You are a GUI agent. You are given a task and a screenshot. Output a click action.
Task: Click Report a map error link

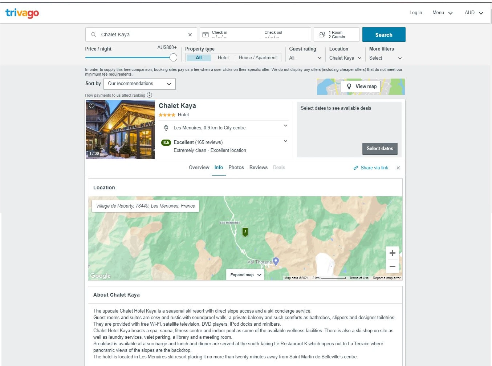387,278
